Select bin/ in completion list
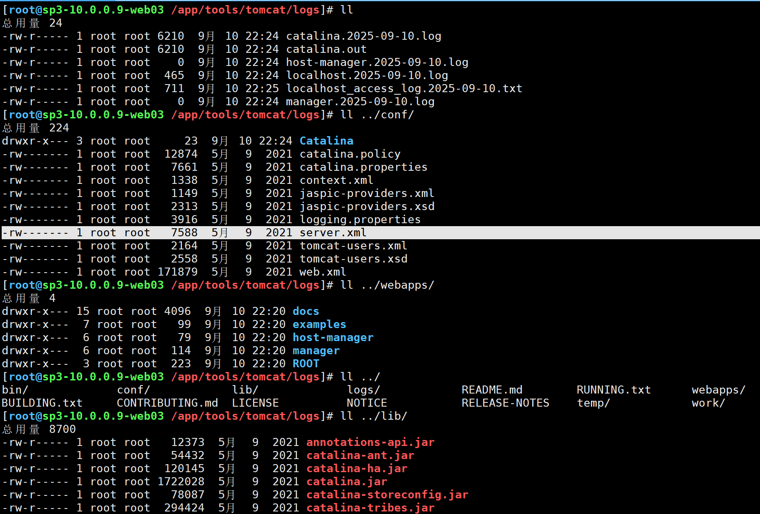The width and height of the screenshot is (760, 514). (x=15, y=390)
